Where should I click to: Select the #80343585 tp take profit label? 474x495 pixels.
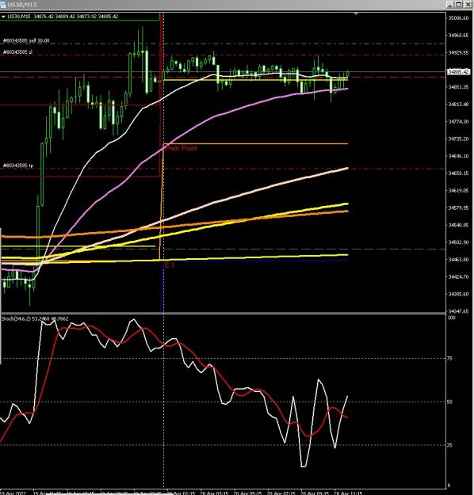tap(18, 166)
